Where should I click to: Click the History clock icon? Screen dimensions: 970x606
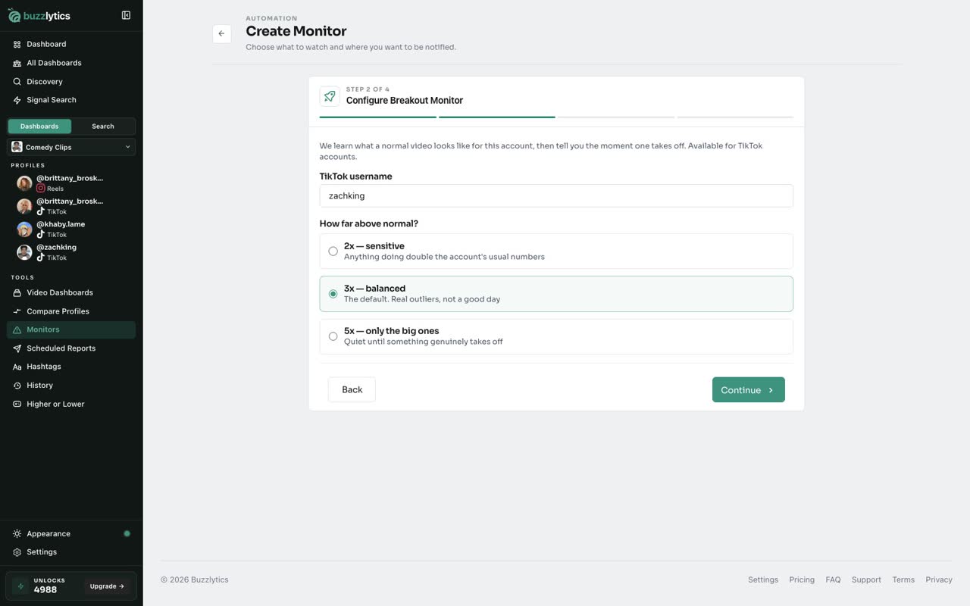coord(17,386)
